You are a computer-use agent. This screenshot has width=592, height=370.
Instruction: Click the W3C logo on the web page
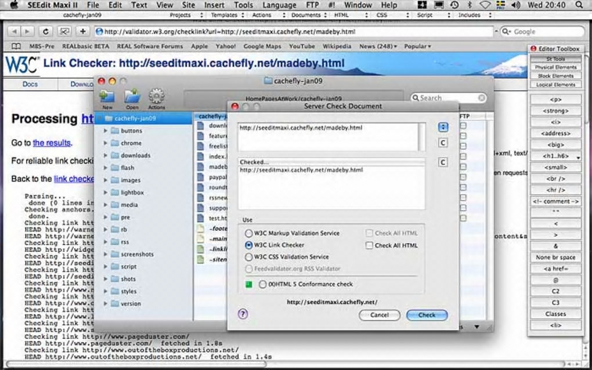[x=21, y=64]
